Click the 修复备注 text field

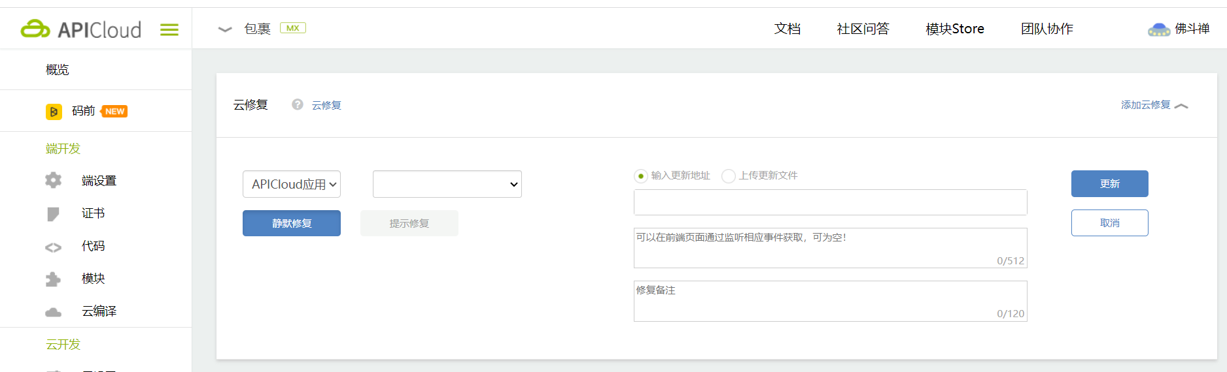830,301
